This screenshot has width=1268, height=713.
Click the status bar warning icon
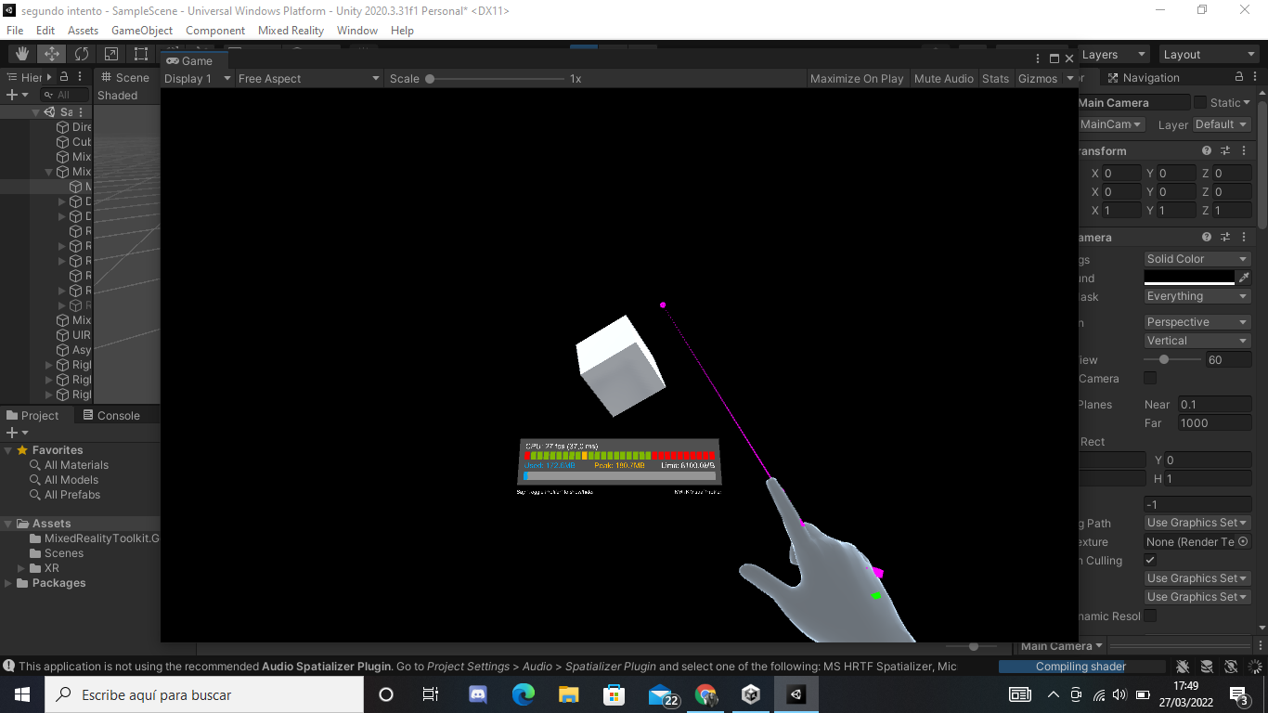click(8, 666)
